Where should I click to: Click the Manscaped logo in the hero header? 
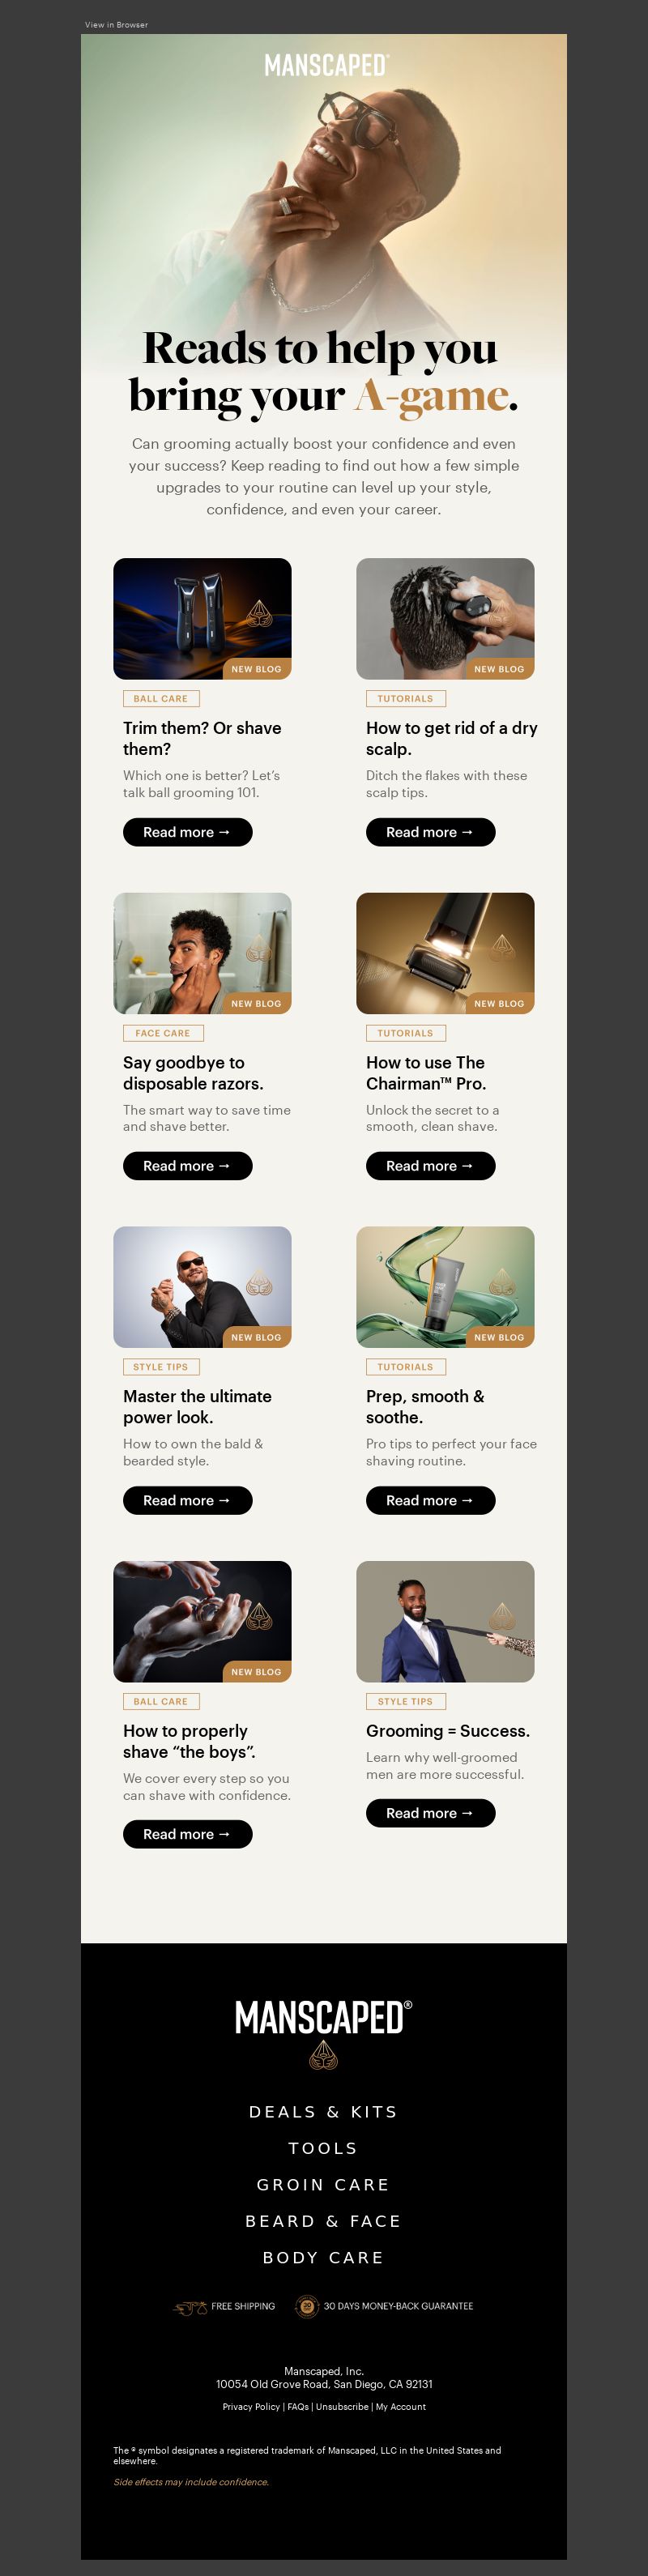point(326,66)
